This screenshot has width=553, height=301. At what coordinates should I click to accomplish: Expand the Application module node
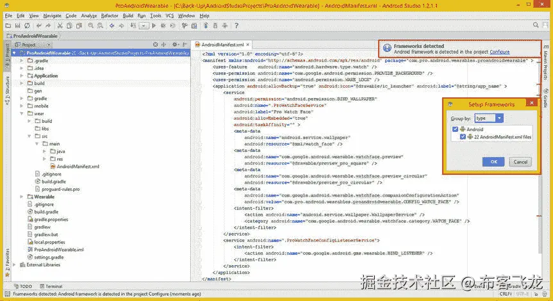[x=22, y=76]
